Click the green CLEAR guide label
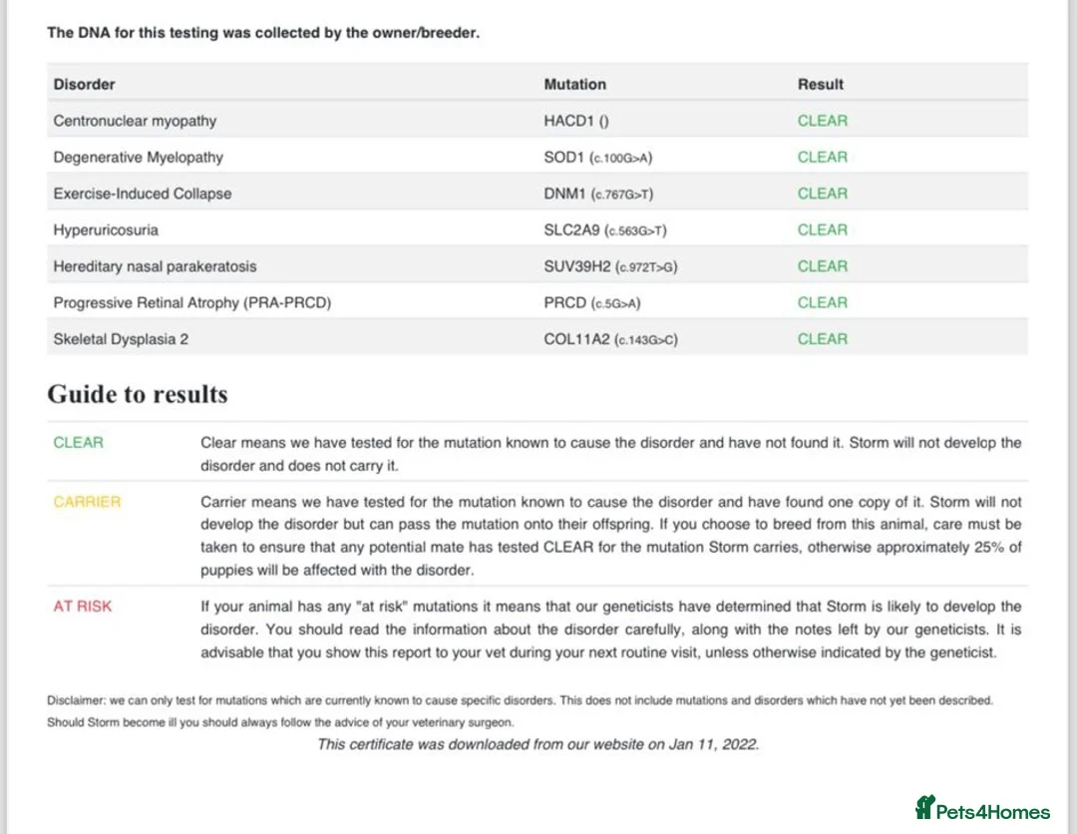Image resolution: width=1077 pixels, height=834 pixels. 78,442
